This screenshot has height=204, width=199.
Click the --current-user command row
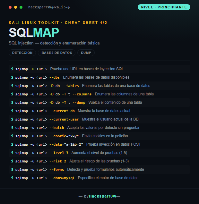pyautogui.click(x=99, y=119)
